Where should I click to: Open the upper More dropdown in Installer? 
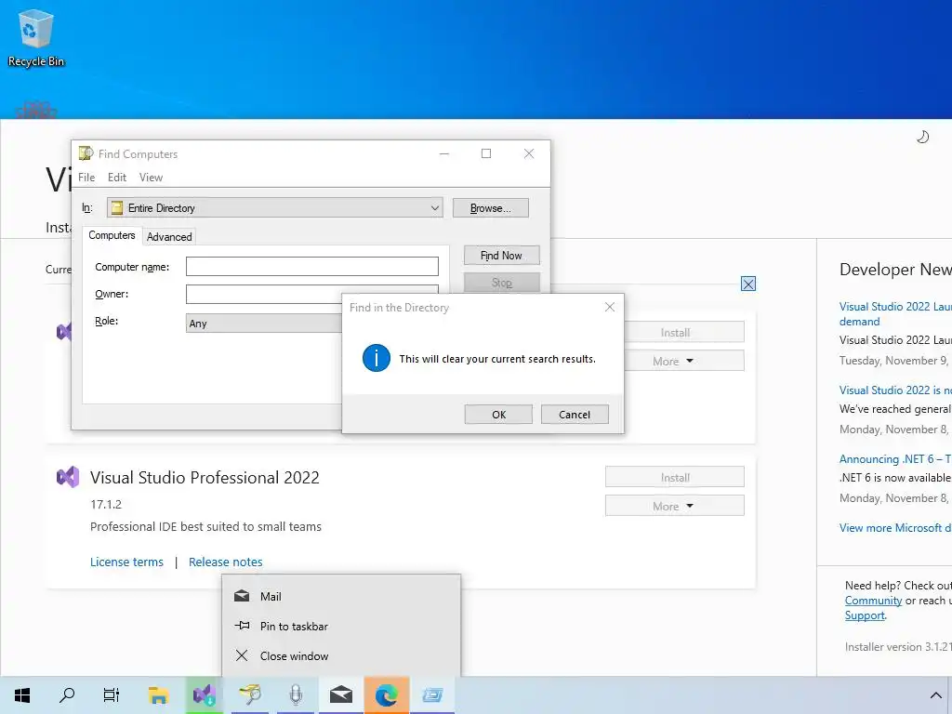click(x=683, y=361)
